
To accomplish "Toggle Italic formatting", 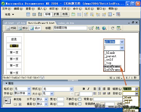I will (x=88, y=89).
